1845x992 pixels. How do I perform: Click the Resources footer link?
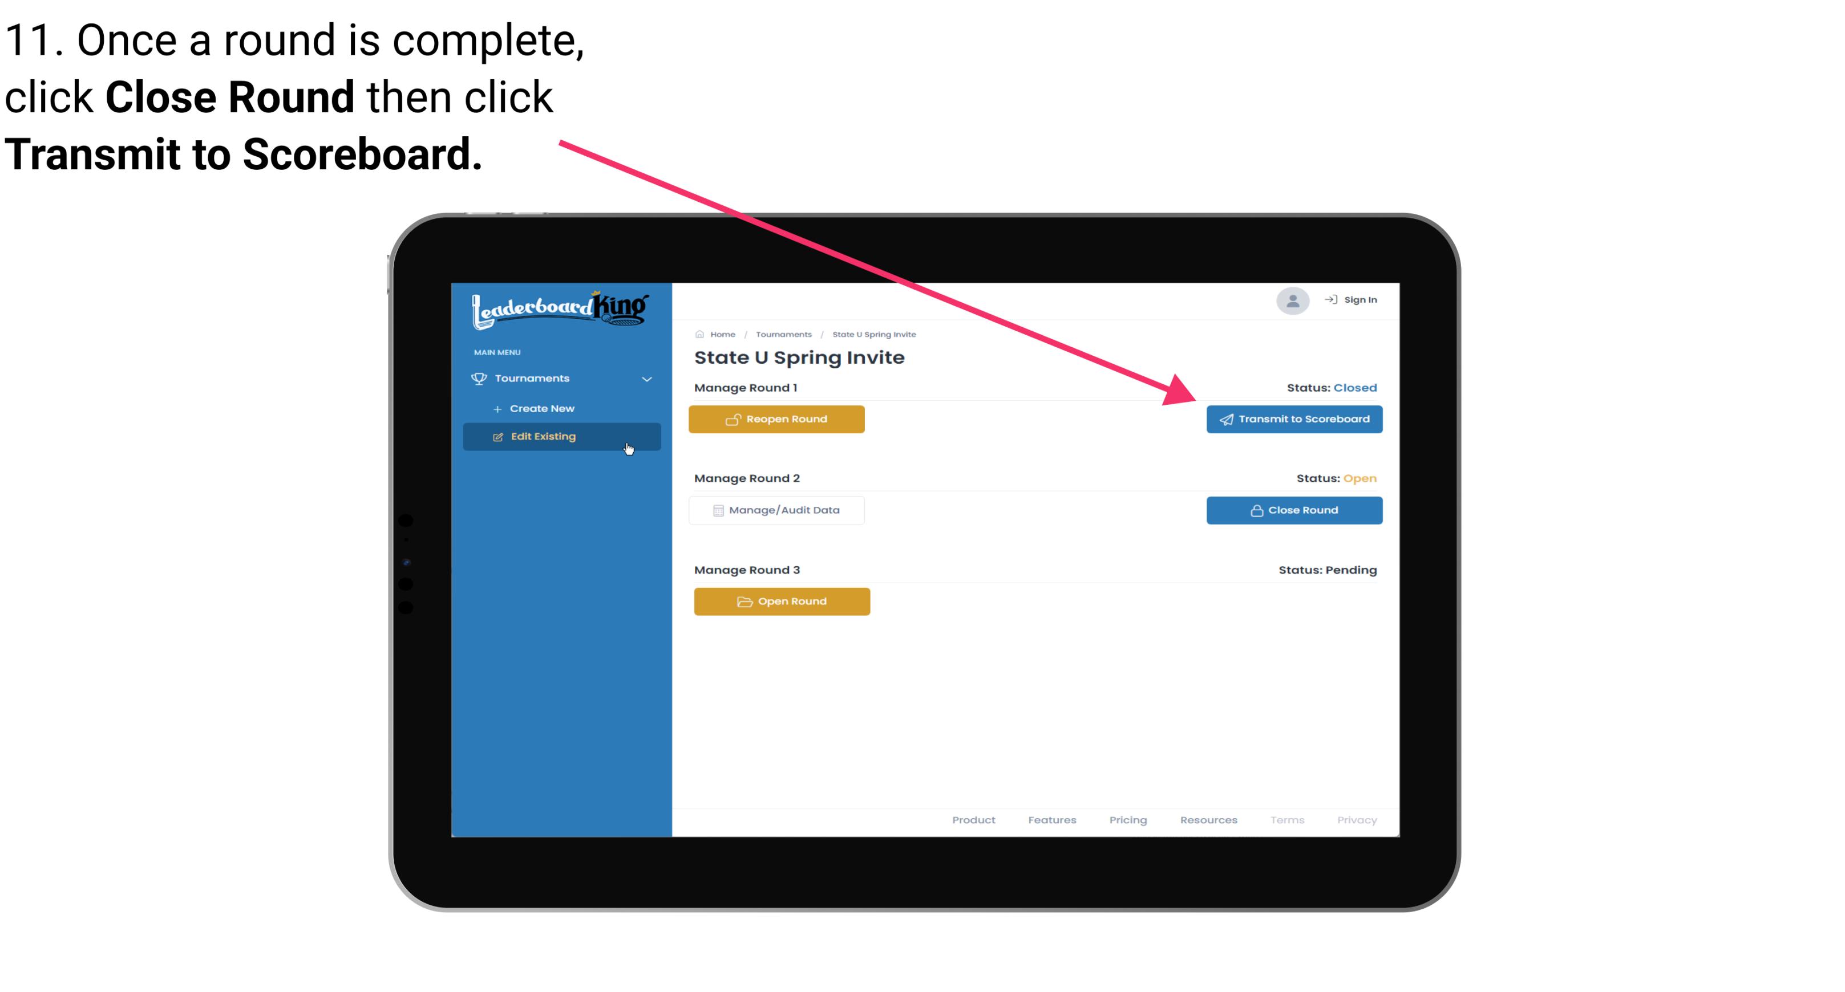coord(1209,820)
